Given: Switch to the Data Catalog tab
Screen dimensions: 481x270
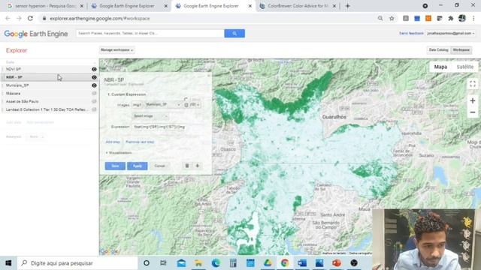Looking at the screenshot, I should pyautogui.click(x=438, y=50).
